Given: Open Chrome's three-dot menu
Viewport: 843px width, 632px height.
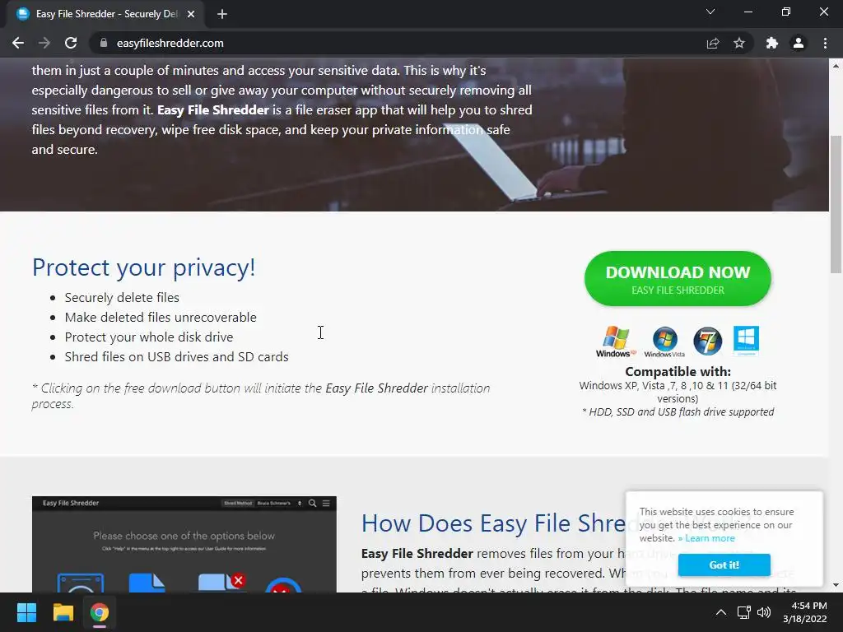Looking at the screenshot, I should click(825, 43).
